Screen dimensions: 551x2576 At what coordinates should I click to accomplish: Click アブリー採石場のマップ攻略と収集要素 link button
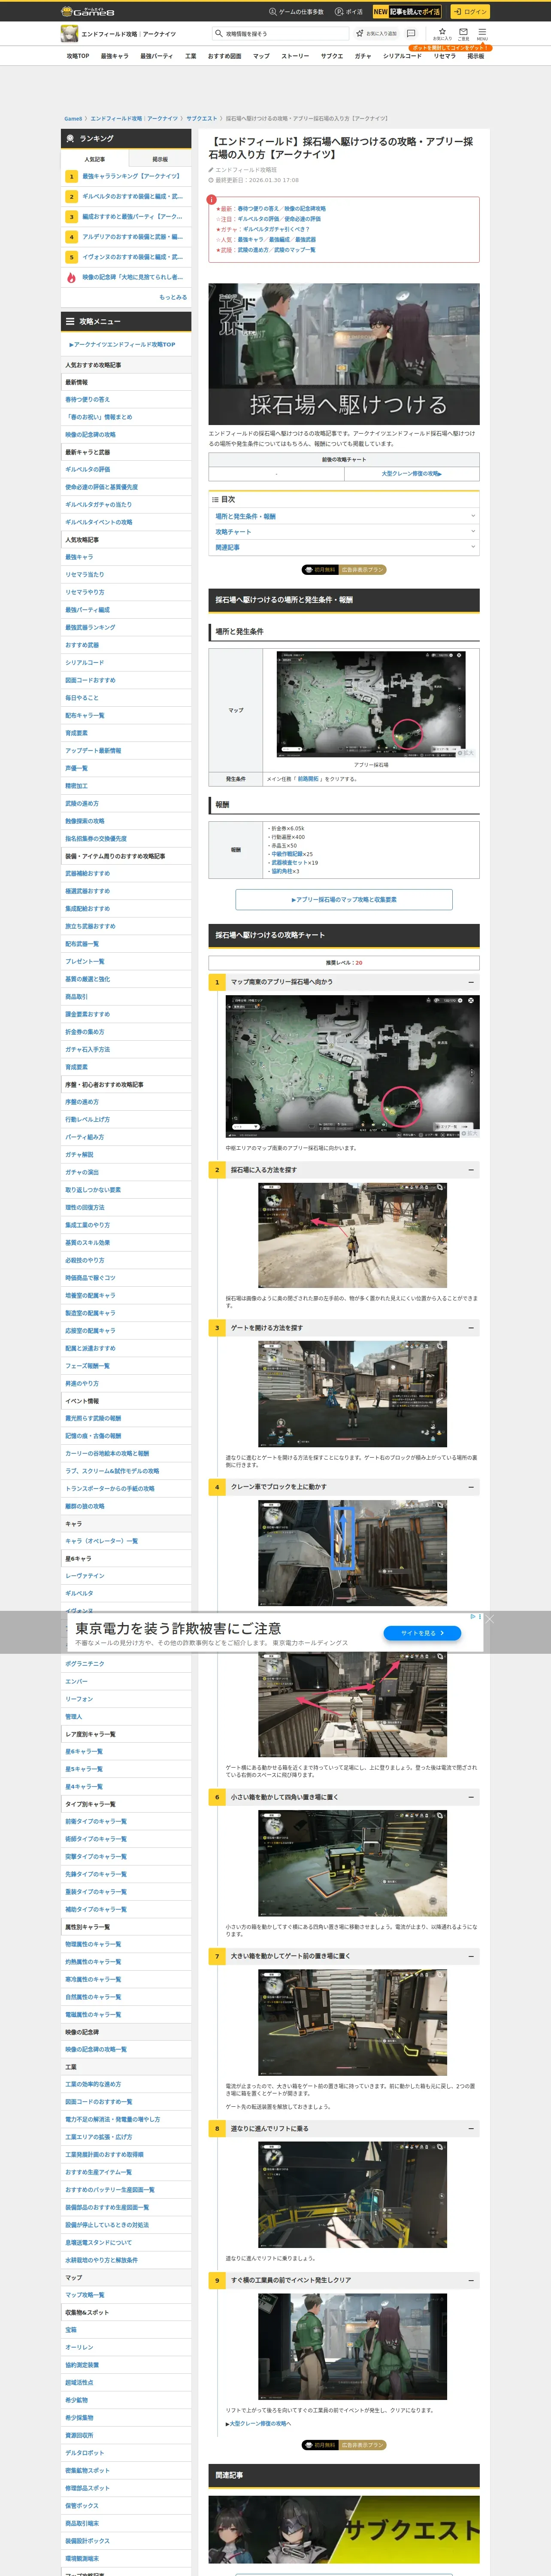click(x=344, y=899)
